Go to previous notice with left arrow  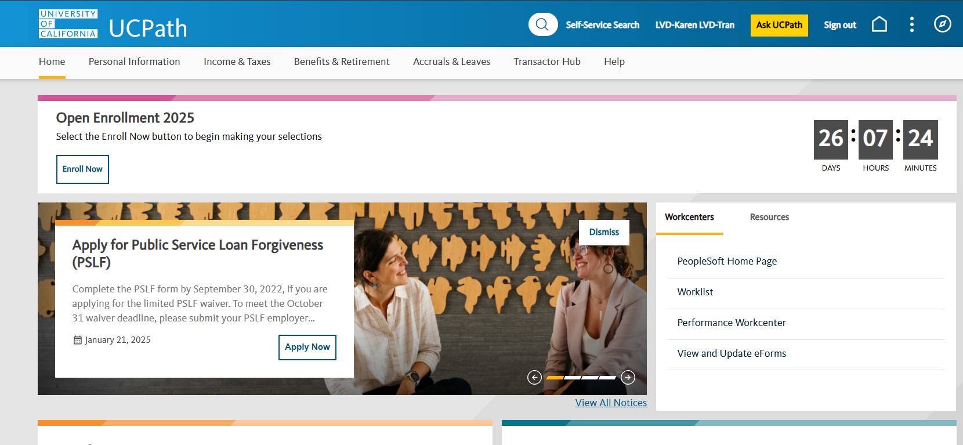coord(534,377)
